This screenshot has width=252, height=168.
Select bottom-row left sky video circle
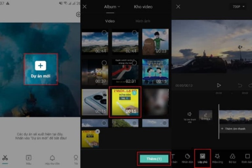tap(104, 123)
